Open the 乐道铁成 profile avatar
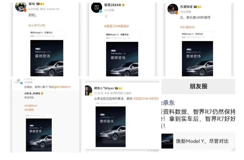 coord(173,9)
